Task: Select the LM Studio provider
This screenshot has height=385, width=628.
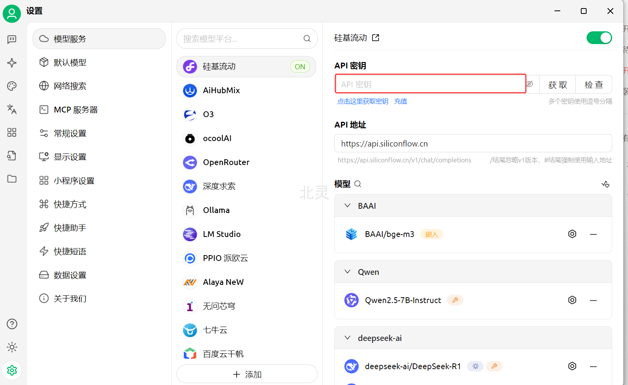Action: (x=246, y=234)
